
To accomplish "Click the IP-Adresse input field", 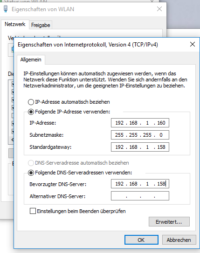I will pyautogui.click(x=140, y=123).
